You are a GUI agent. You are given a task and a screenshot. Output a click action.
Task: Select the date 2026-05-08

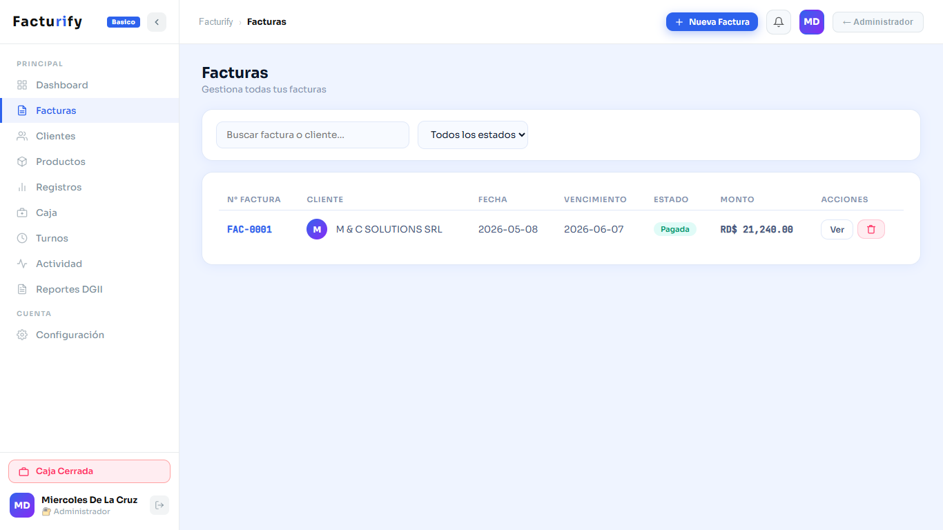point(508,229)
